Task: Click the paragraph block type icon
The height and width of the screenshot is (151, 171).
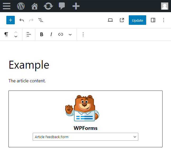Action: pyautogui.click(x=6, y=34)
